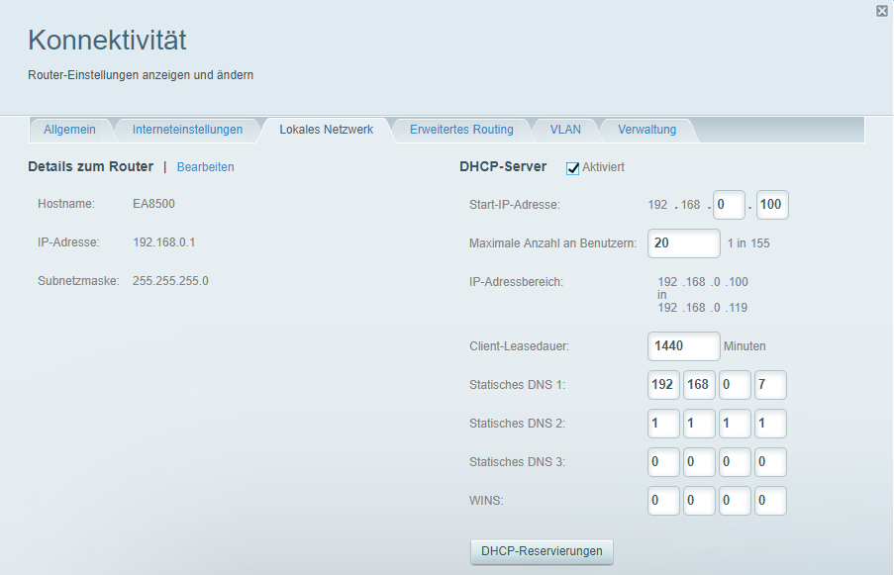Click the IP-Adresse value 192.168.0.1

164,242
